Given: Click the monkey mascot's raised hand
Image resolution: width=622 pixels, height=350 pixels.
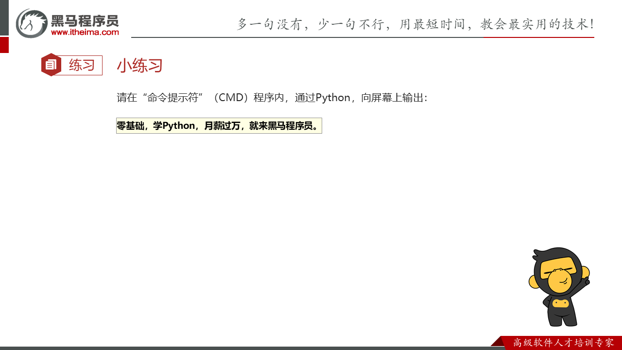Looking at the screenshot, I should point(587,280).
